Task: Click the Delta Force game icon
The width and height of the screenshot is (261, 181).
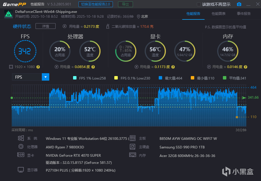Action: click(x=9, y=14)
